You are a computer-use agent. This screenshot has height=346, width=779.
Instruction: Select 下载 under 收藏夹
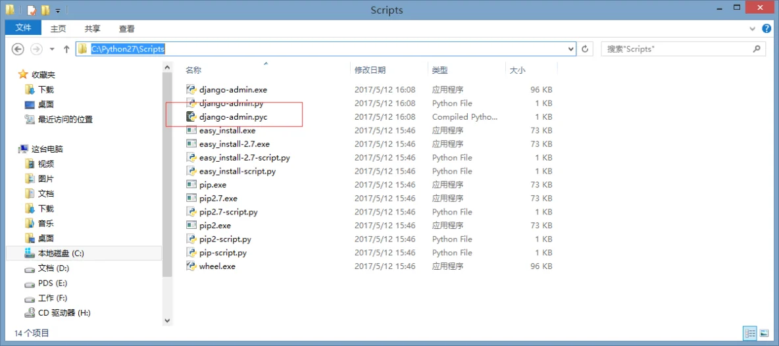45,89
